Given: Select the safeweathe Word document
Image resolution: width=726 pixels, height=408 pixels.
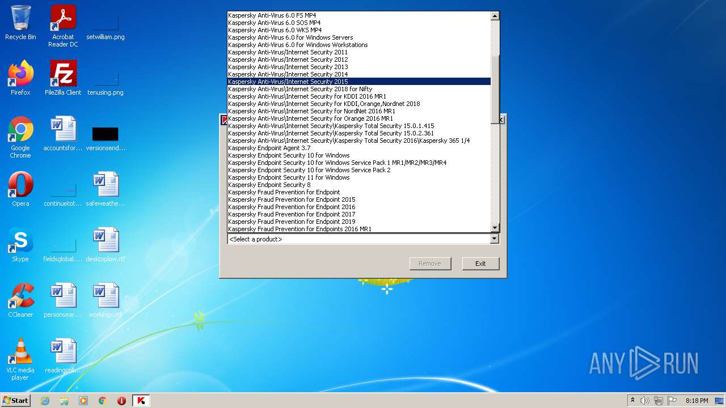Looking at the screenshot, I should pos(105,189).
